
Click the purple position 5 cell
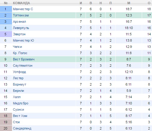6,34
